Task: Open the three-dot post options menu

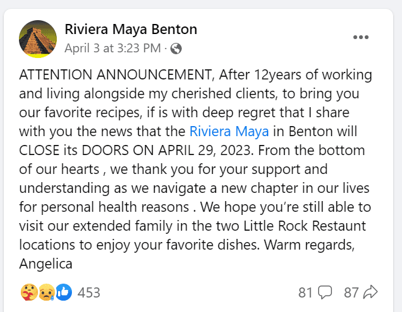Action: click(361, 37)
